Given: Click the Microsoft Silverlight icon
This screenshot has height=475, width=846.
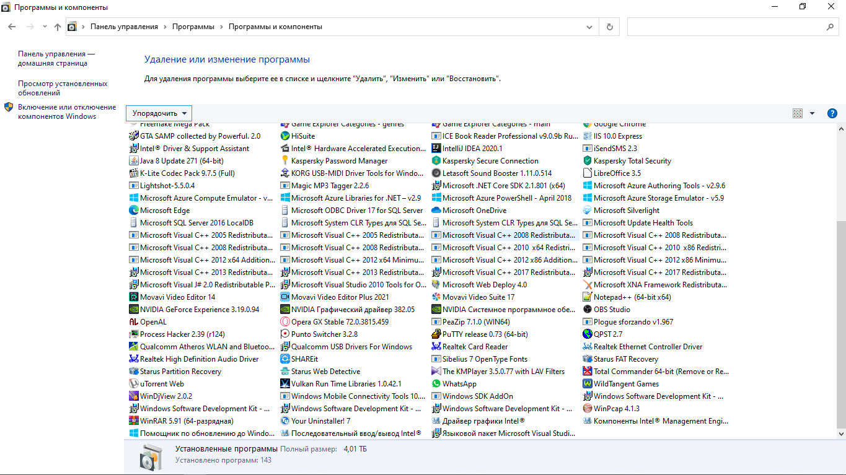Looking at the screenshot, I should click(x=588, y=211).
